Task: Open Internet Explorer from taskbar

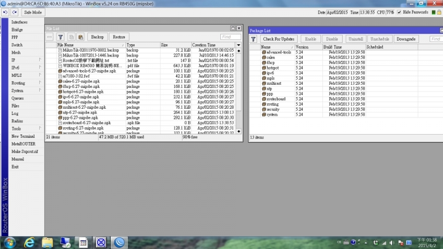Action: [x=29, y=242]
